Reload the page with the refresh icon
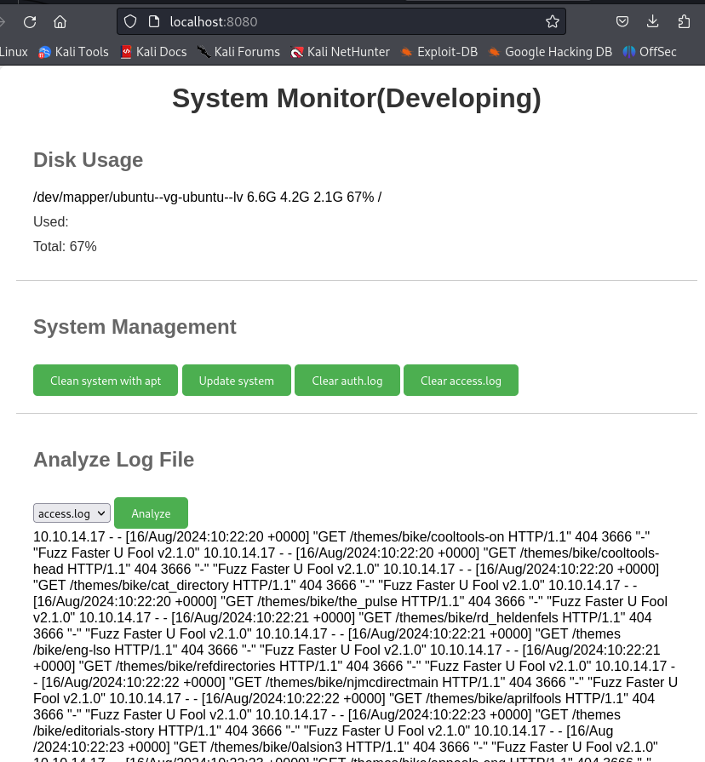Viewport: 705px width, 762px height. click(30, 21)
